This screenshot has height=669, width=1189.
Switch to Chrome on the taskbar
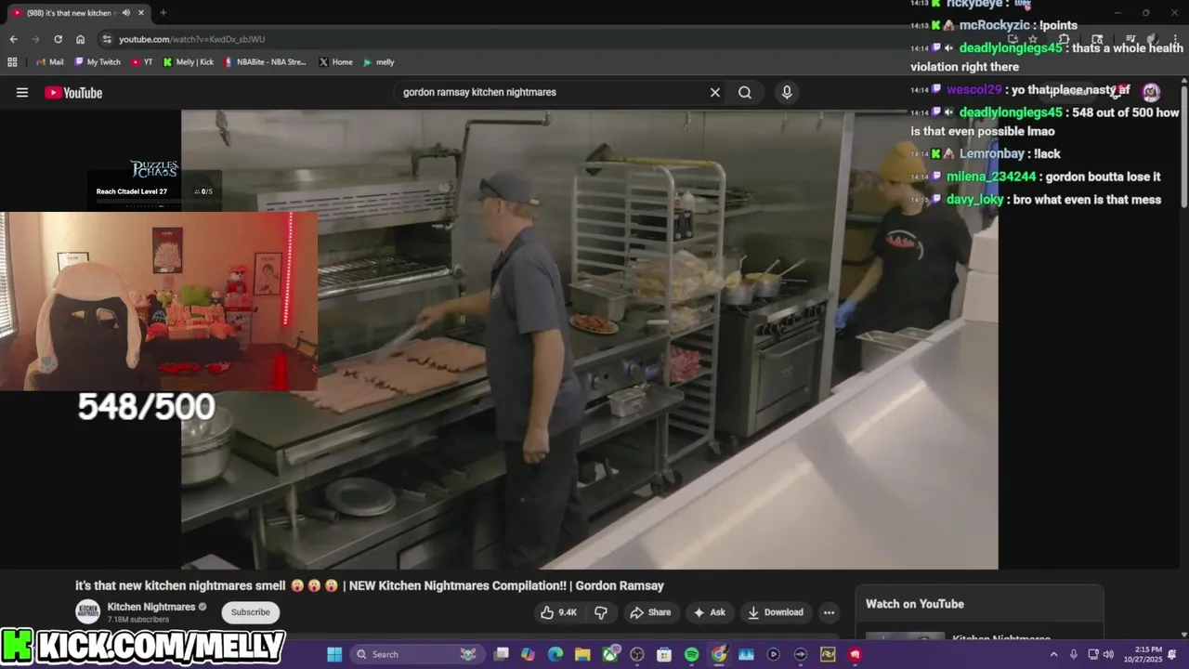pyautogui.click(x=719, y=654)
